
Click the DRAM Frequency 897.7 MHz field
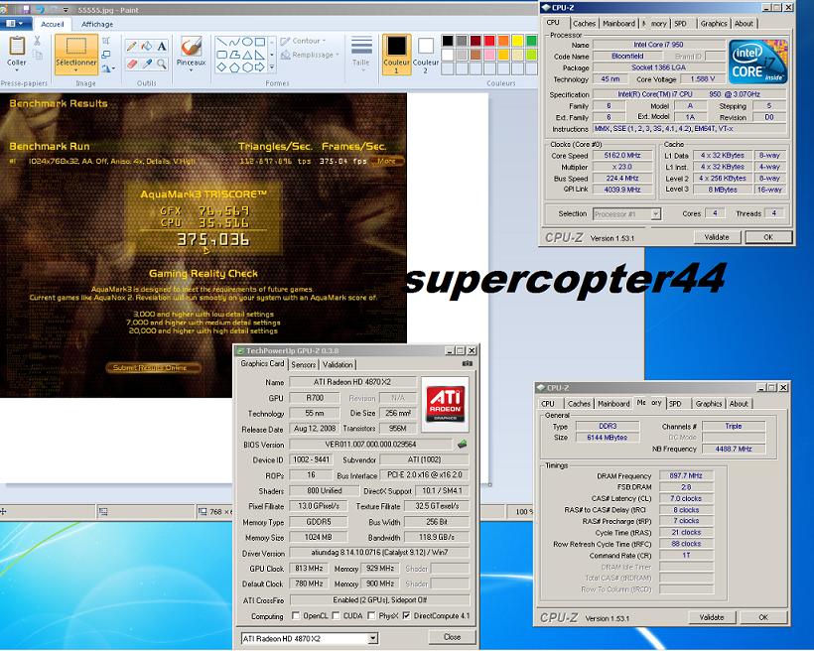(686, 475)
